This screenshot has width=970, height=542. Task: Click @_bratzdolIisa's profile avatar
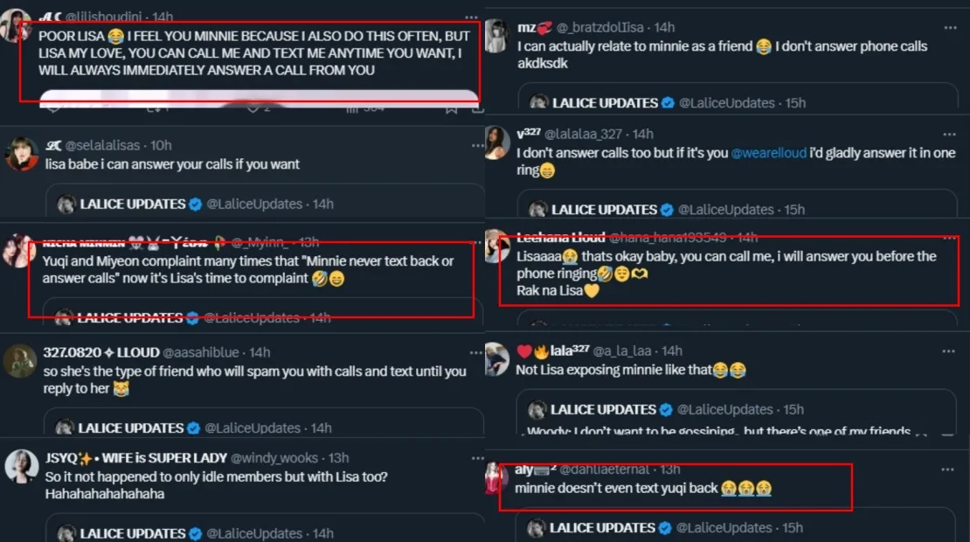(x=496, y=37)
